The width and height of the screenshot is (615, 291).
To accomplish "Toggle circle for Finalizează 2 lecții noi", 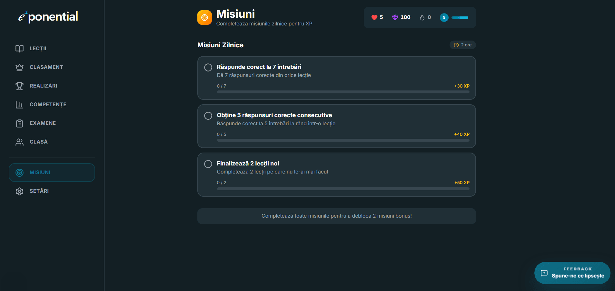I will (x=208, y=164).
